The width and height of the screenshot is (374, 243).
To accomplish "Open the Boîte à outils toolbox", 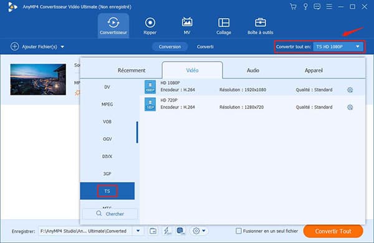I will point(260,26).
